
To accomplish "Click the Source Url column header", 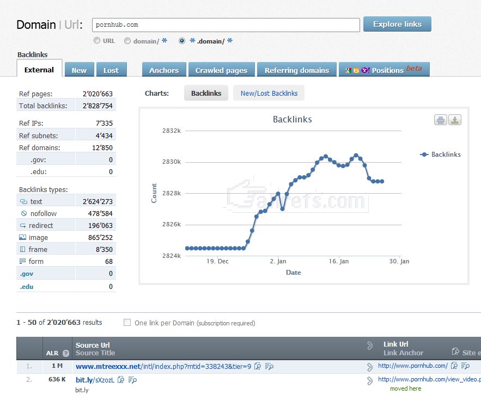I will pyautogui.click(x=93, y=345).
